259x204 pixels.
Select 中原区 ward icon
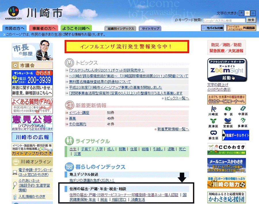tap(243, 111)
